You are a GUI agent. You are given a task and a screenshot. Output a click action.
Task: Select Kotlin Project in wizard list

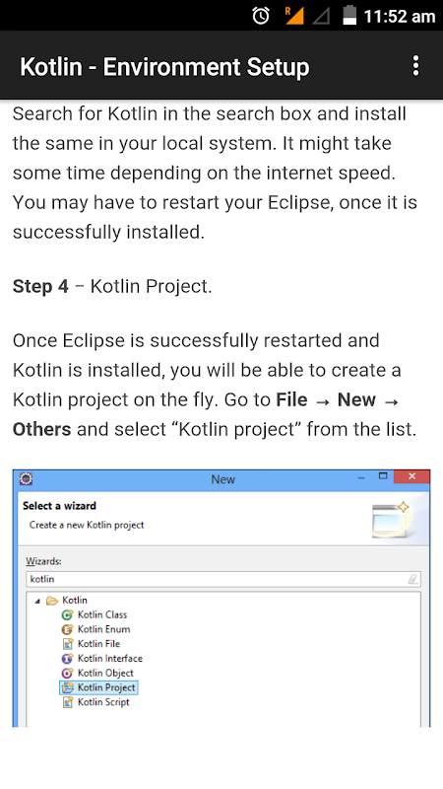[x=98, y=687]
